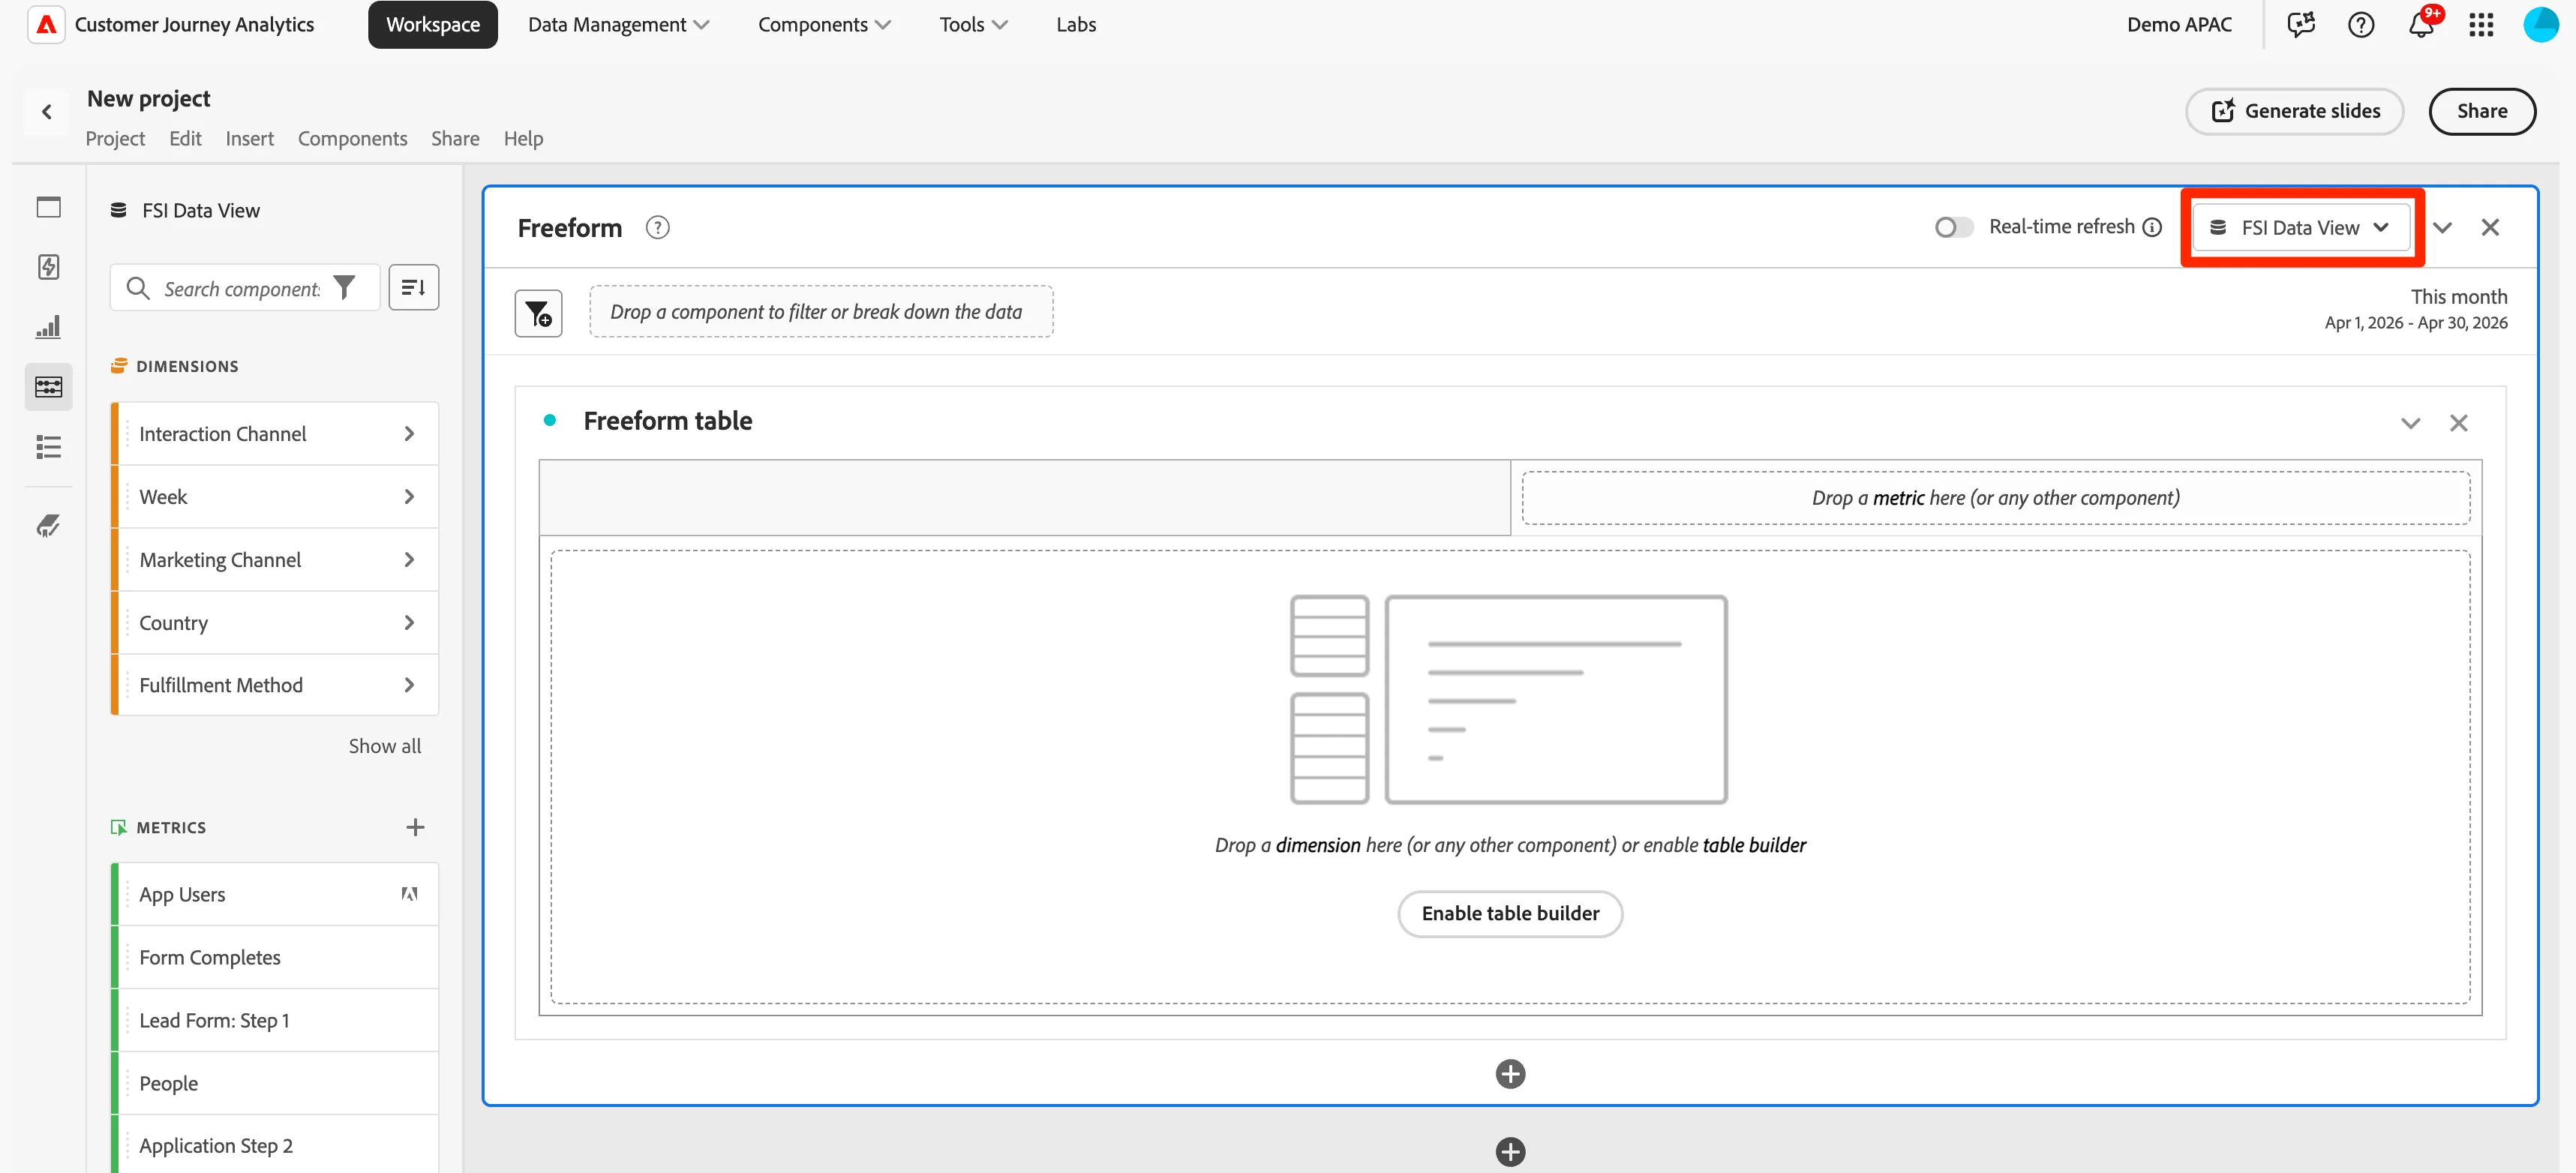Expand Interaction Channel dimension
Image resolution: width=2576 pixels, height=1173 pixels.
click(409, 434)
